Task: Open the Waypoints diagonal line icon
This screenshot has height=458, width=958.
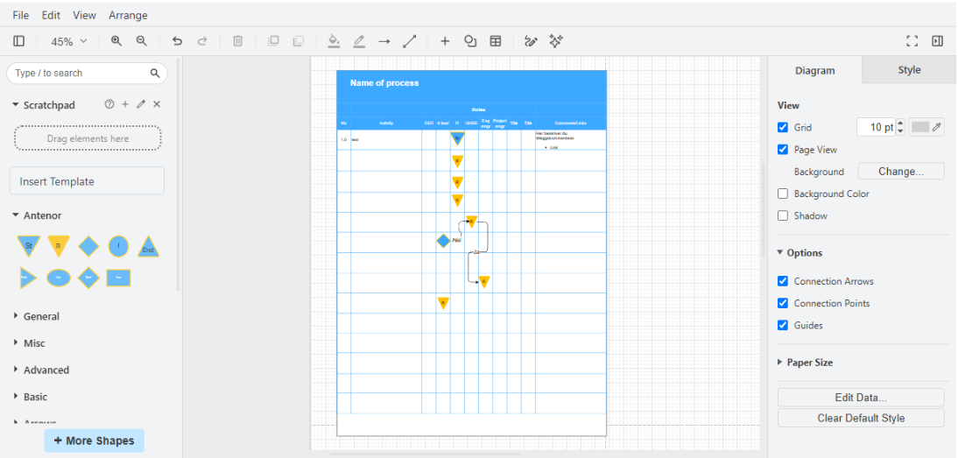Action: pyautogui.click(x=409, y=41)
